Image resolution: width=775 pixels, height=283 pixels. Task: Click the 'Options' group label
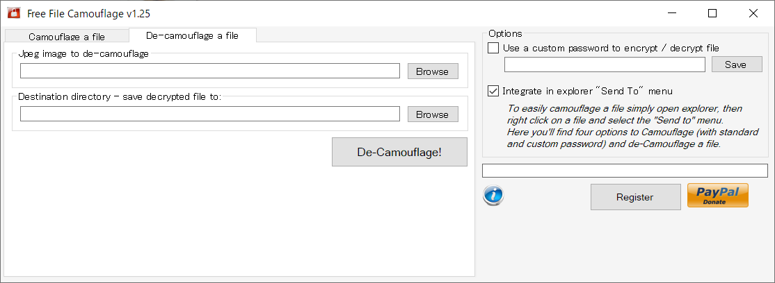point(505,33)
